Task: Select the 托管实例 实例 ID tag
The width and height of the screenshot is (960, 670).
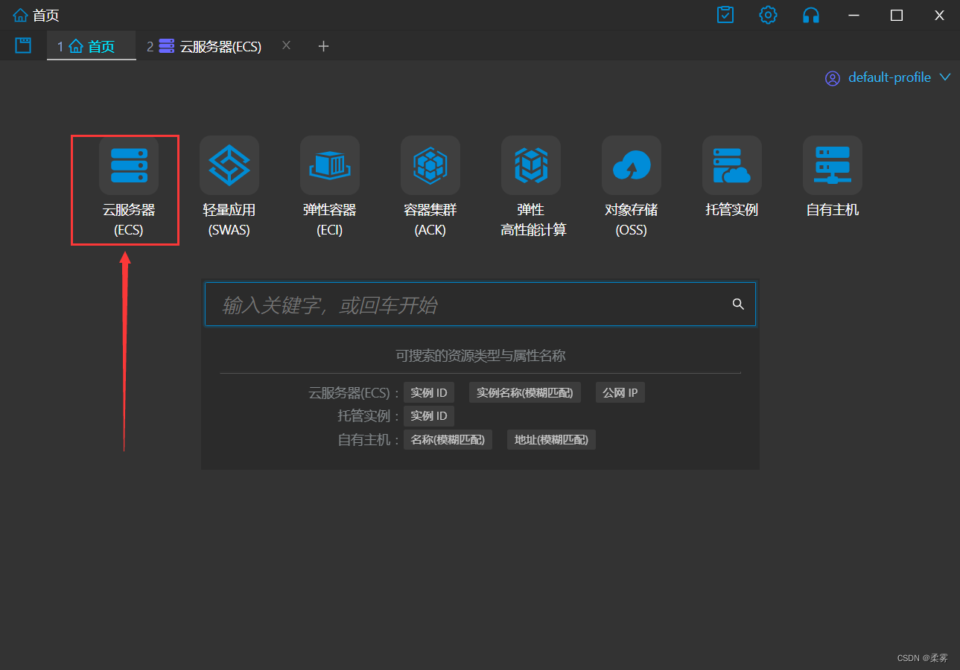Action: [x=429, y=416]
